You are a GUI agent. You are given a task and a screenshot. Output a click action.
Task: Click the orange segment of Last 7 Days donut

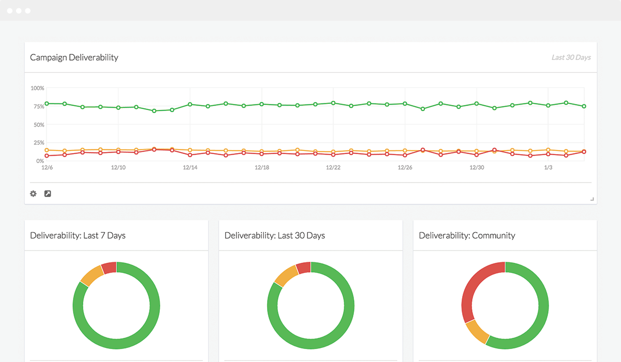click(92, 275)
